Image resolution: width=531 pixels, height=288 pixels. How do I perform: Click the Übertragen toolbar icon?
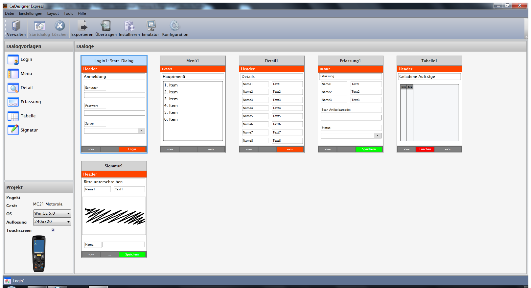pos(106,26)
